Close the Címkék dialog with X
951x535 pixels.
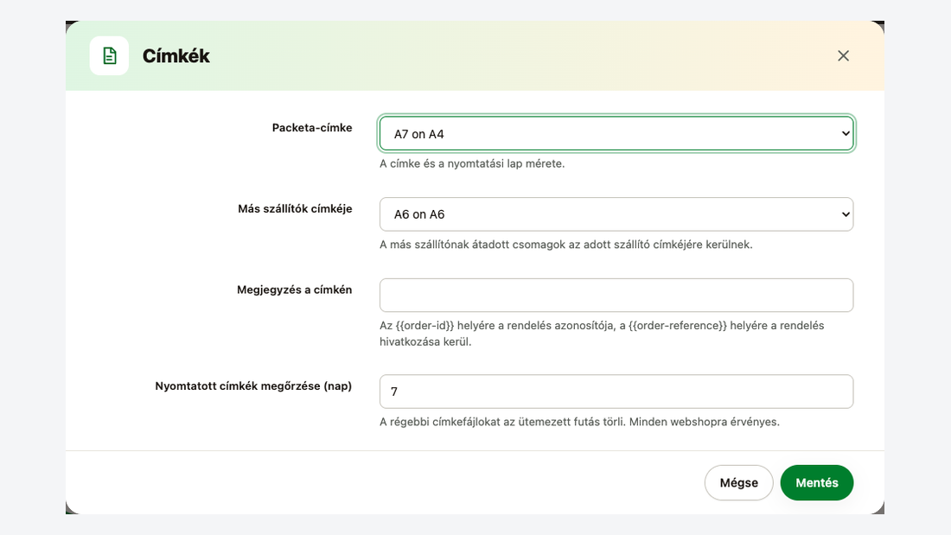(843, 56)
